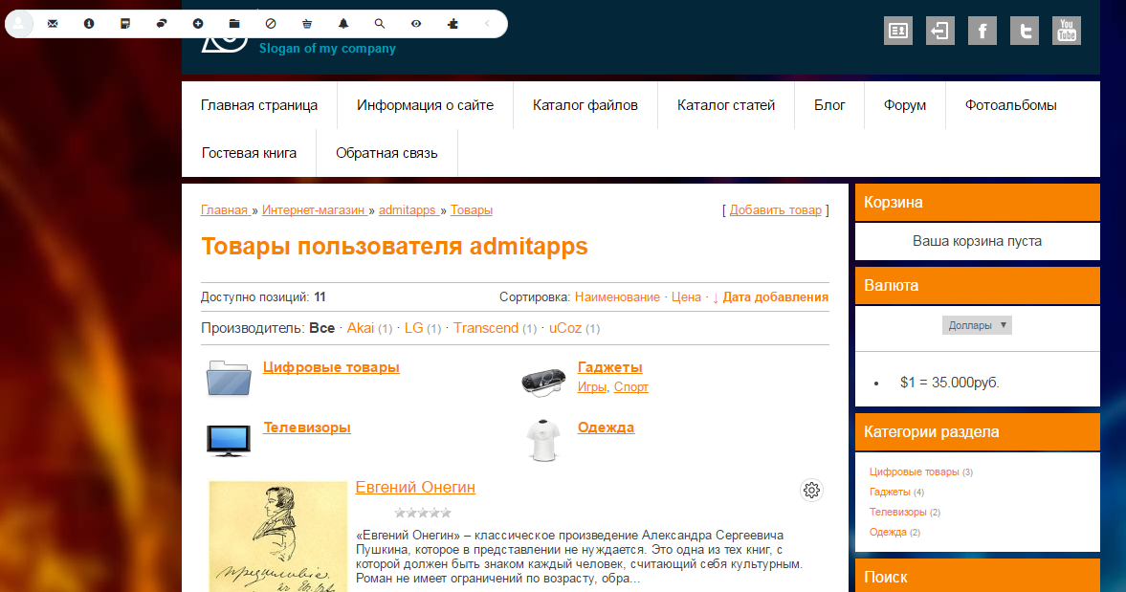Click the YouTube icon in the header

[x=1066, y=30]
